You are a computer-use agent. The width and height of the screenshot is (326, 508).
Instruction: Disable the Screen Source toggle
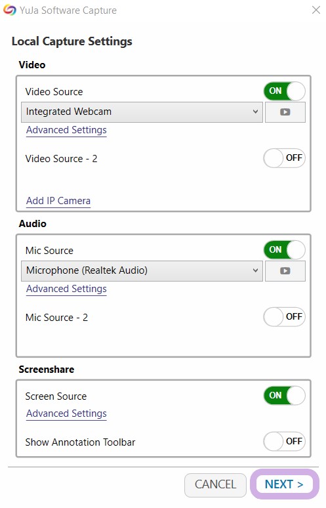point(284,396)
